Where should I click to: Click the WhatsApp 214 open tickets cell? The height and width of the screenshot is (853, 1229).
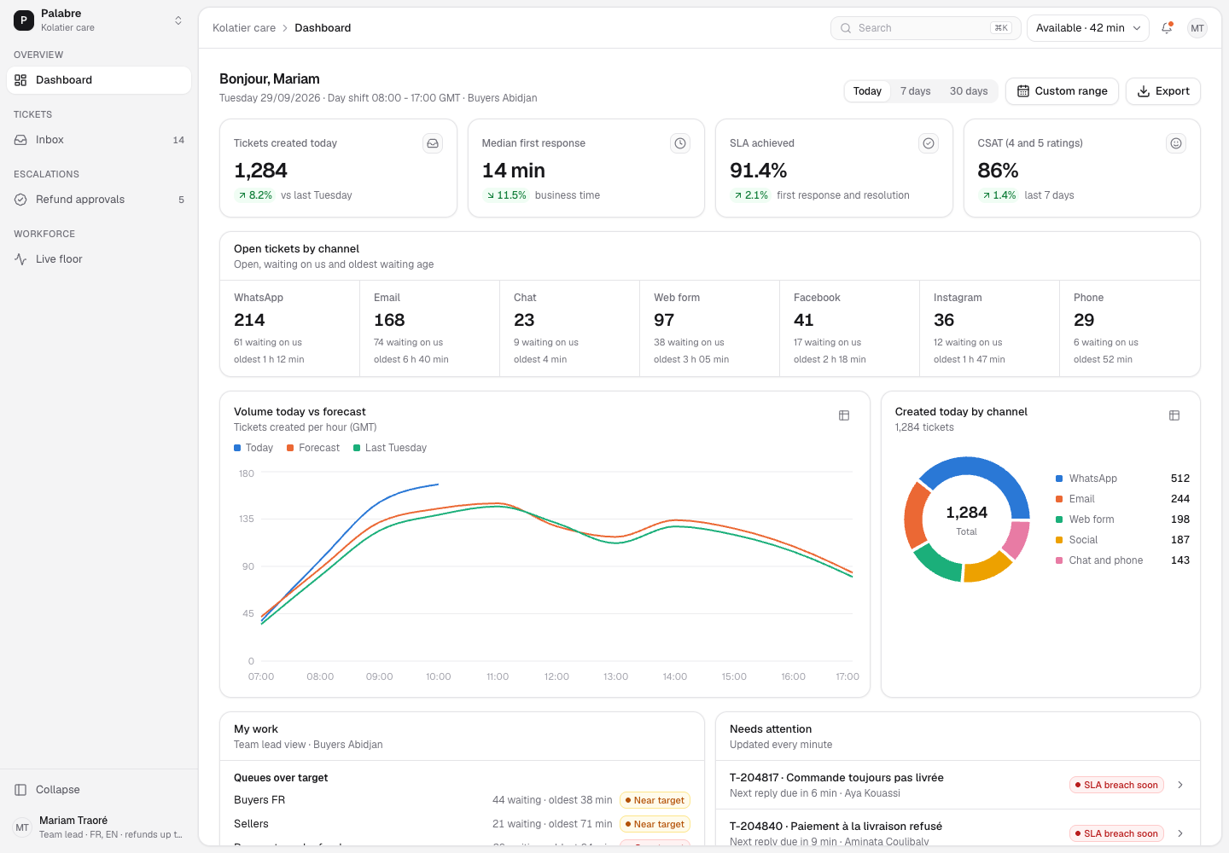[290, 328]
